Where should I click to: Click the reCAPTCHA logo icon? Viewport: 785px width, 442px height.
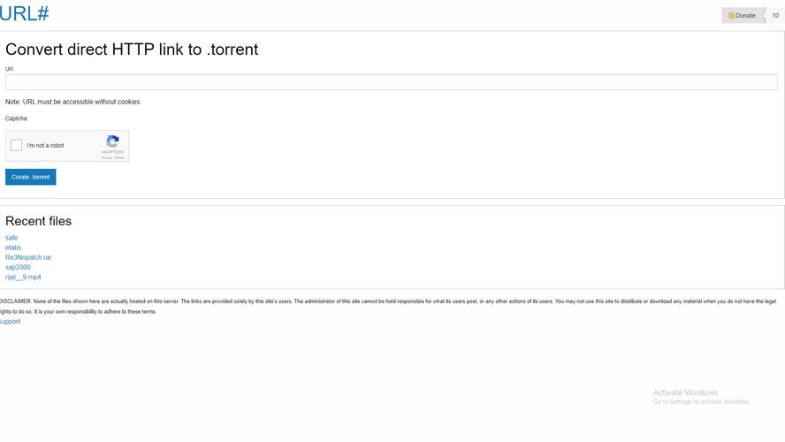point(112,141)
